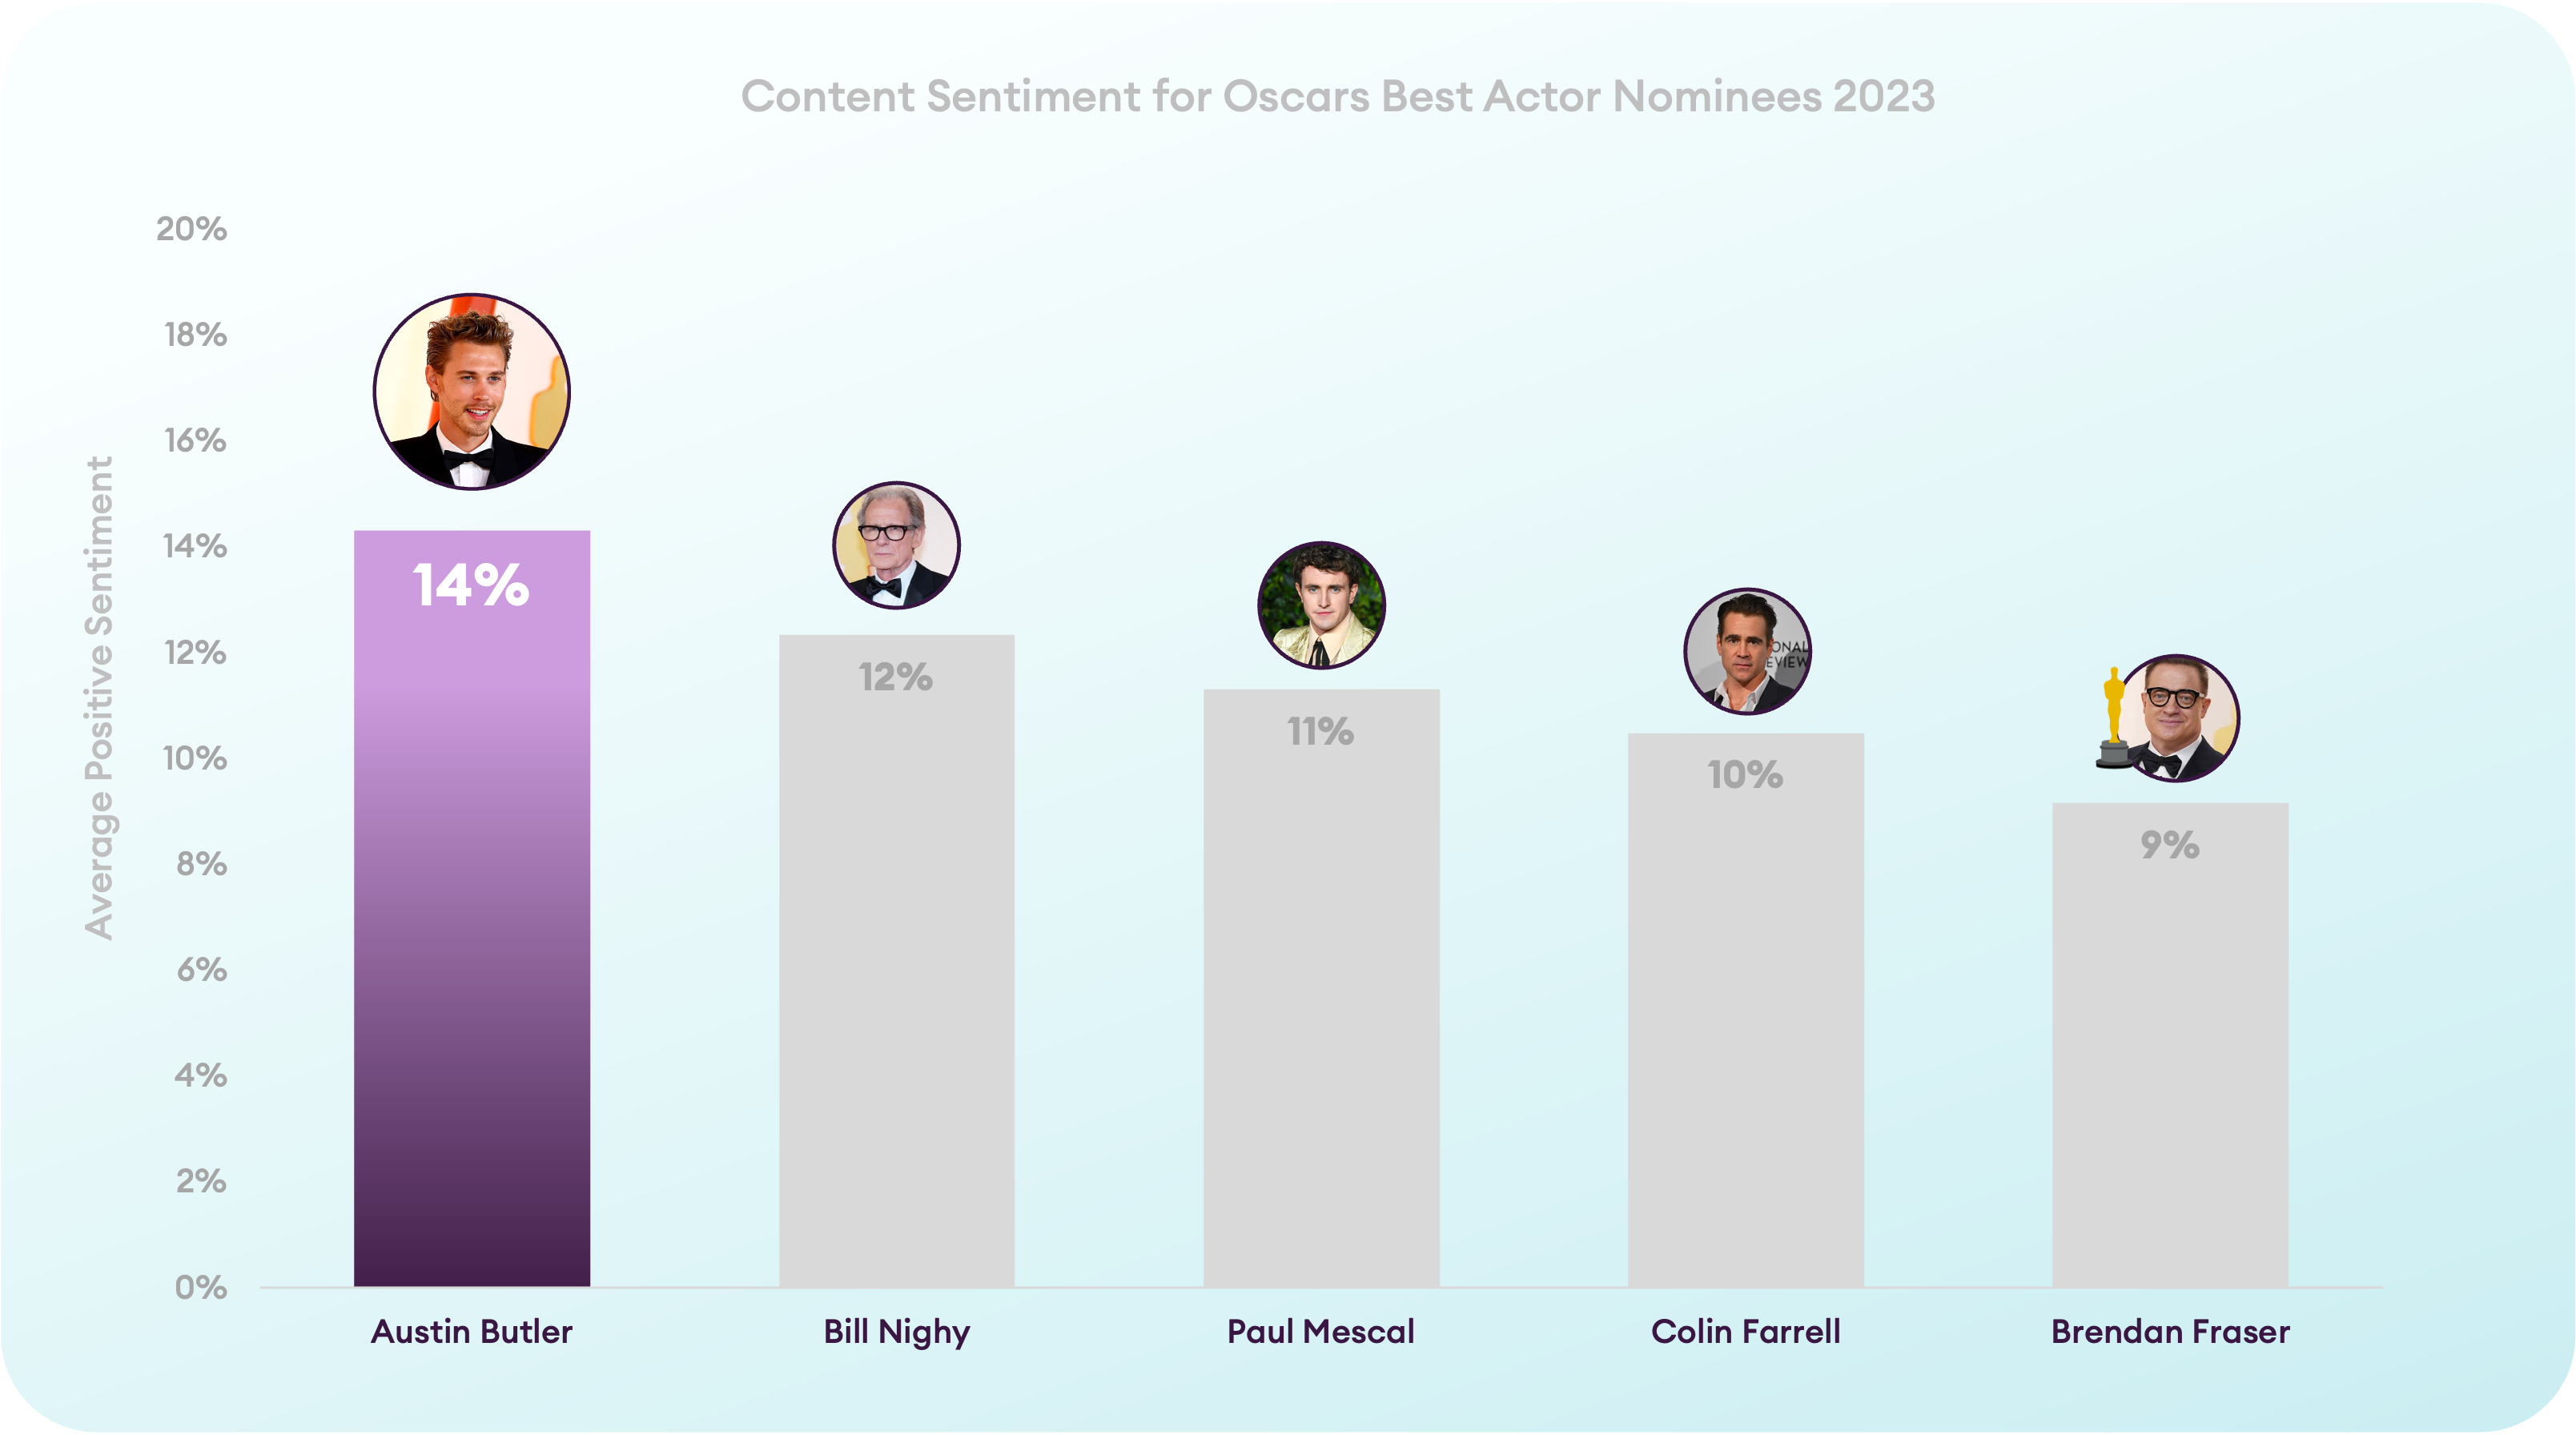Select the purple Austin Butler bar
2576x1435 pixels.
click(x=472, y=908)
